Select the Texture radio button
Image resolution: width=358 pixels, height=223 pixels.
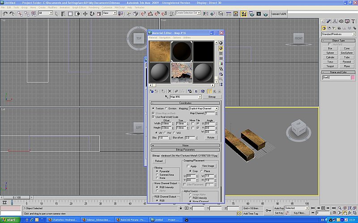pos(153,108)
